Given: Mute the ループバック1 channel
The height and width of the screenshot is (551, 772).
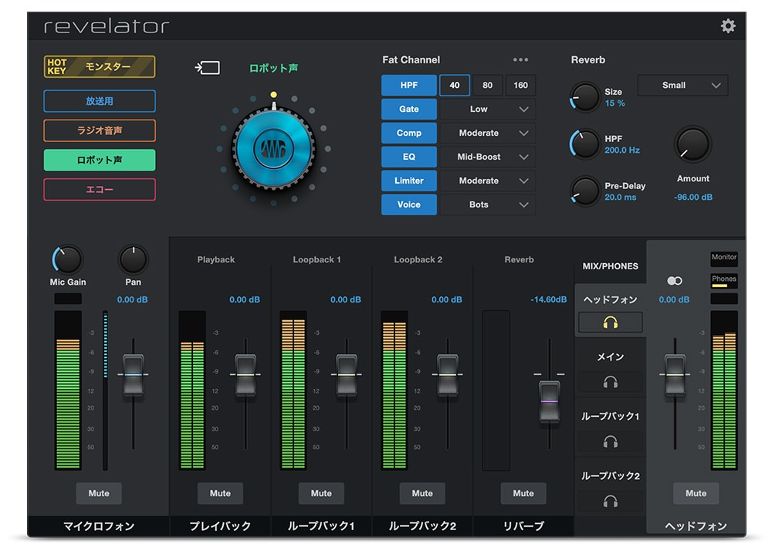Looking at the screenshot, I should [321, 493].
